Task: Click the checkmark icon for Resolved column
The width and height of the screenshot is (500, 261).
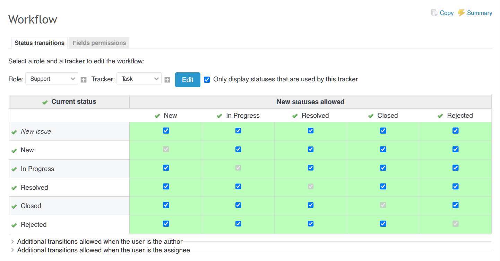Action: pyautogui.click(x=295, y=116)
